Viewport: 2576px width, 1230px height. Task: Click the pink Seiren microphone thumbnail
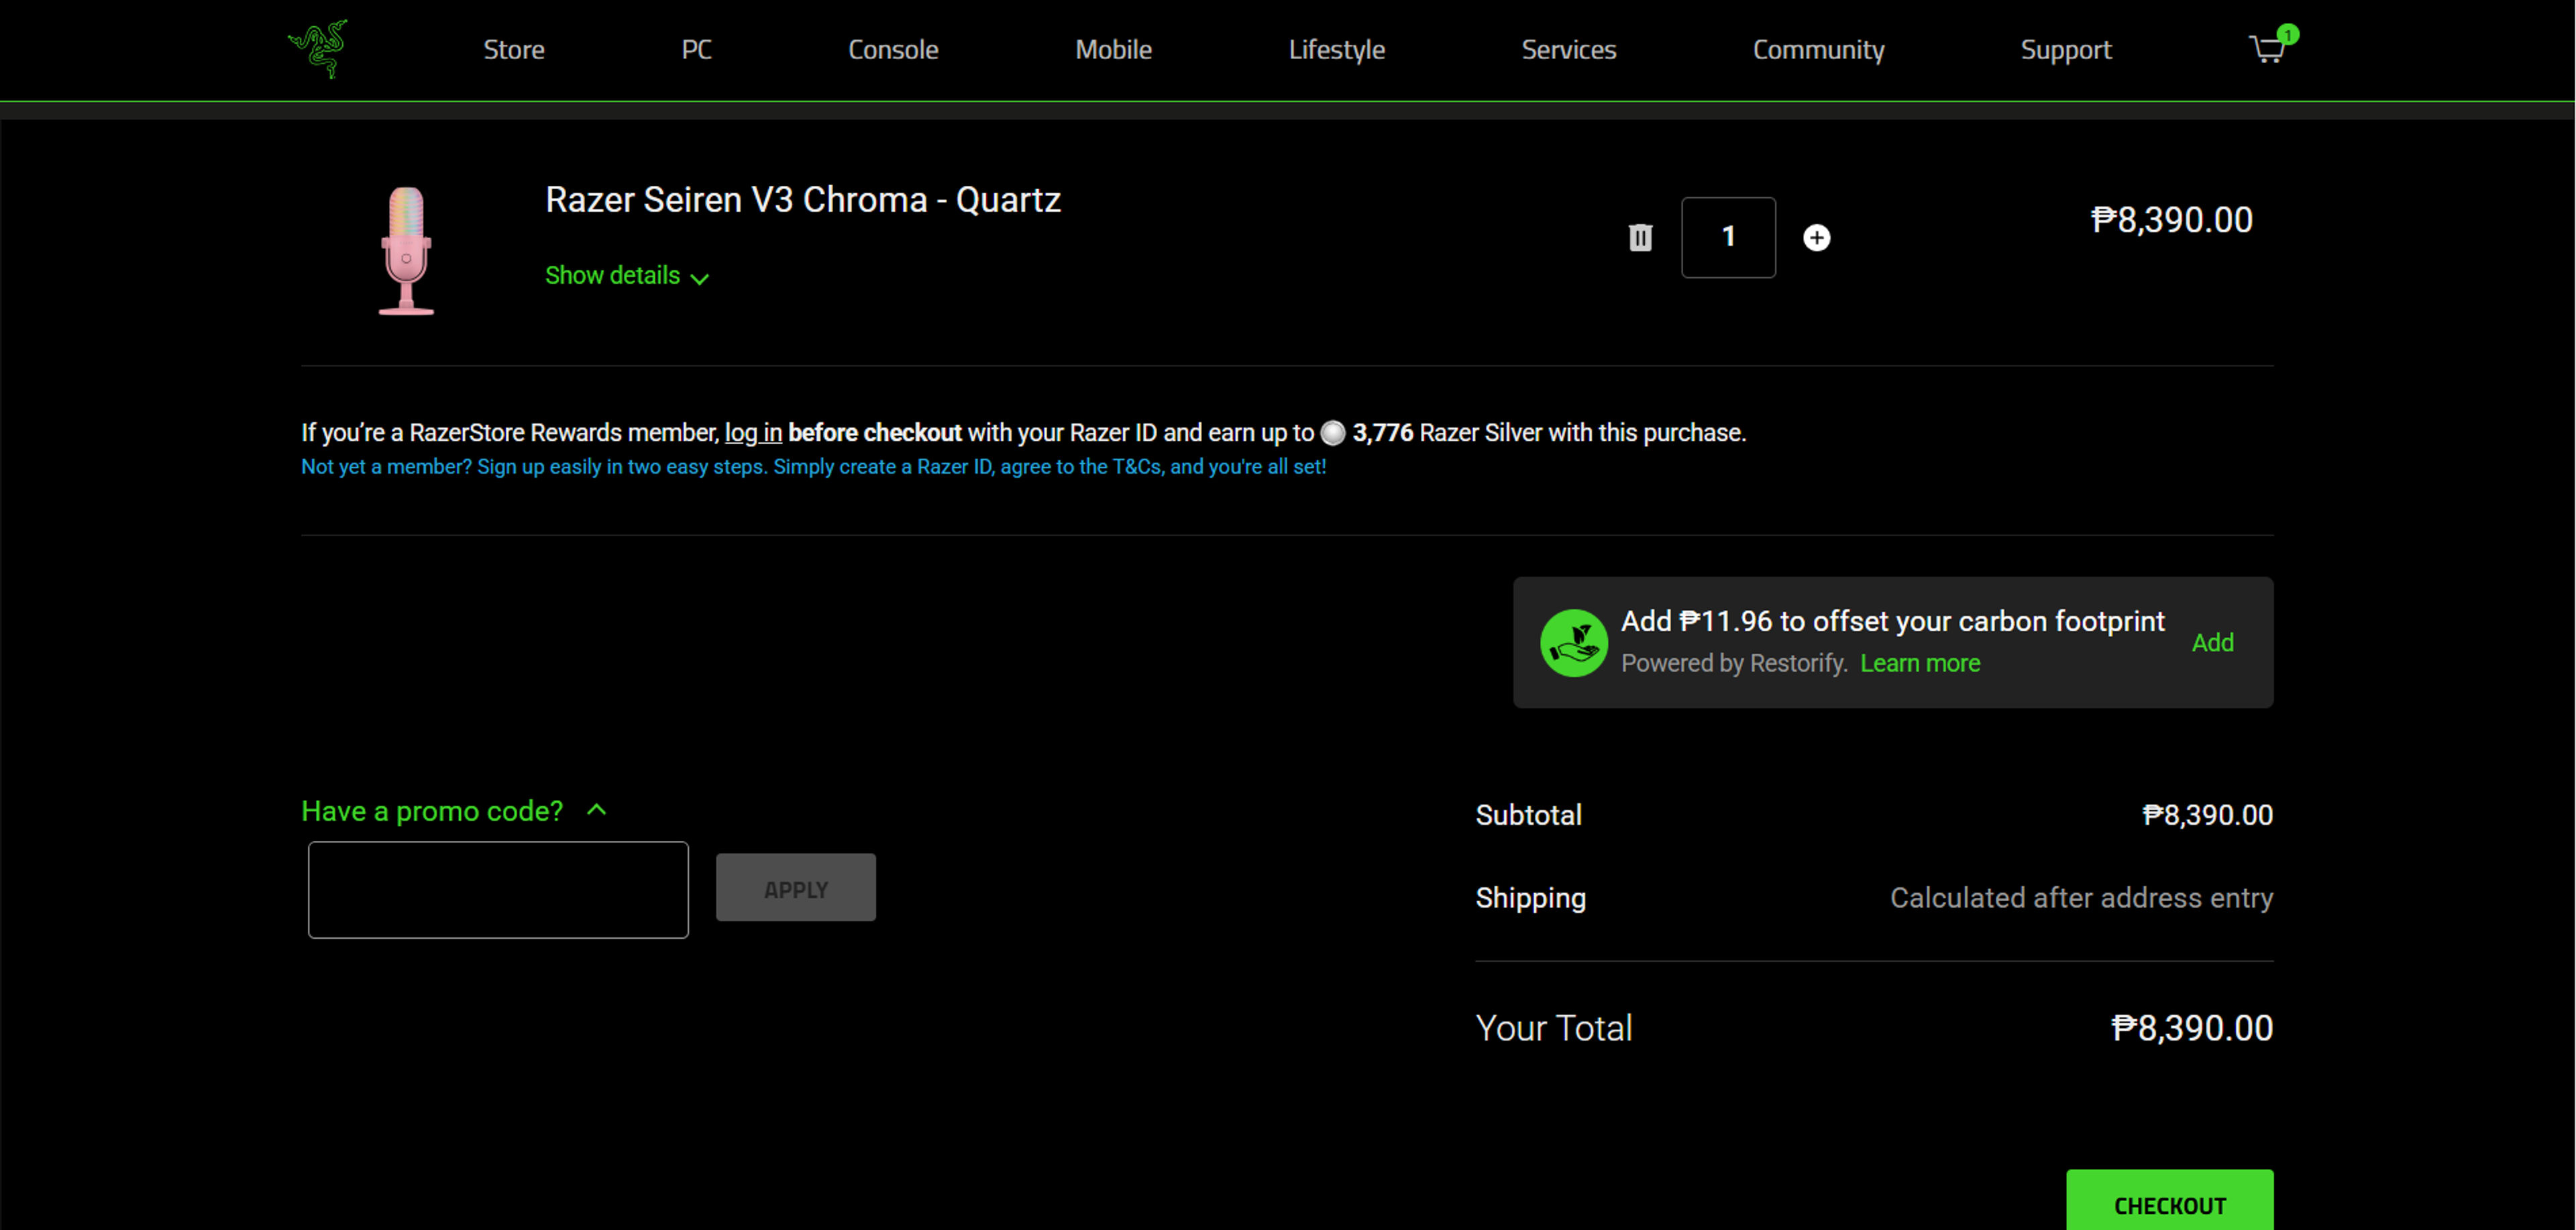coord(406,250)
